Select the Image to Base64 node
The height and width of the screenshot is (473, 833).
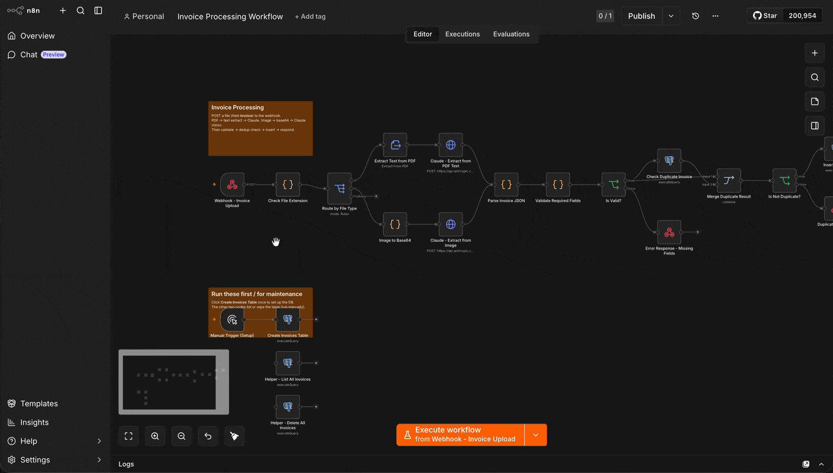pos(395,224)
